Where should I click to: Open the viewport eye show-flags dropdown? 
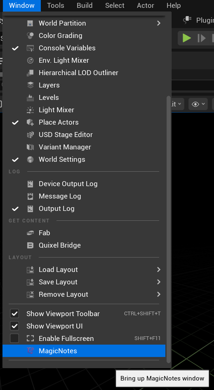point(198,104)
